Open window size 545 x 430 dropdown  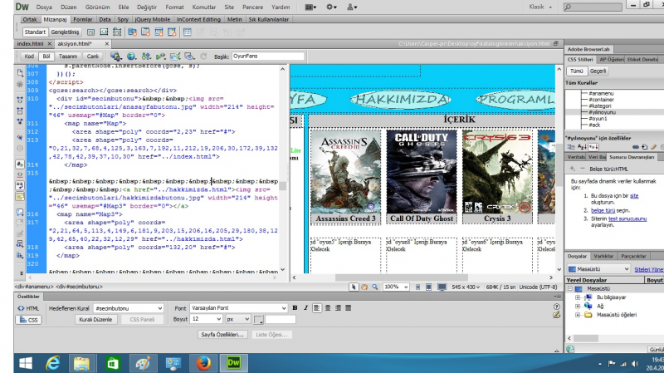click(x=466, y=287)
